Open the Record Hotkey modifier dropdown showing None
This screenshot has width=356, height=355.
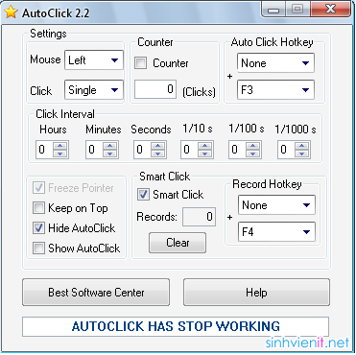point(276,205)
